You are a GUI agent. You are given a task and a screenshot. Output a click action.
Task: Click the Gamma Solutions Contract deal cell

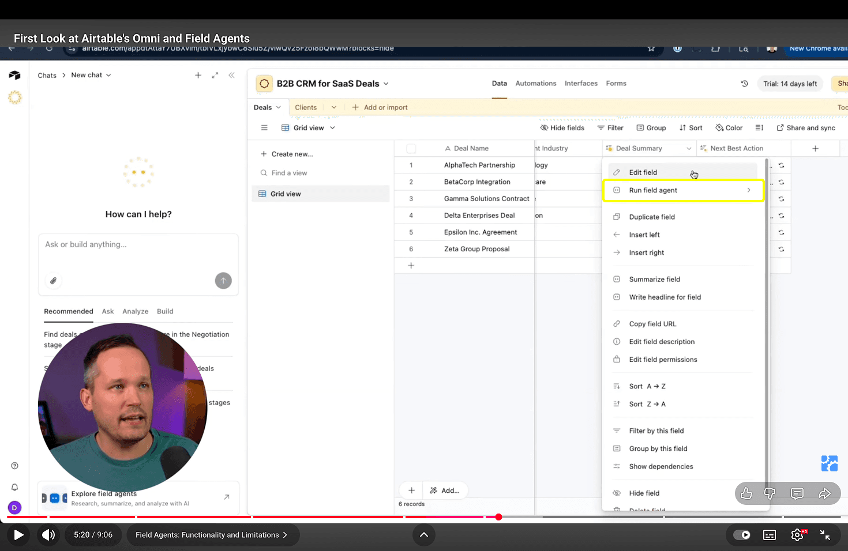pos(486,199)
